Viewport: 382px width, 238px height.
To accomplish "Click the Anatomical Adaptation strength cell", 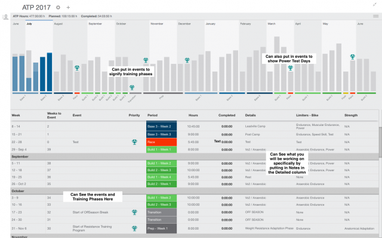I will pyautogui.click(x=359, y=228).
